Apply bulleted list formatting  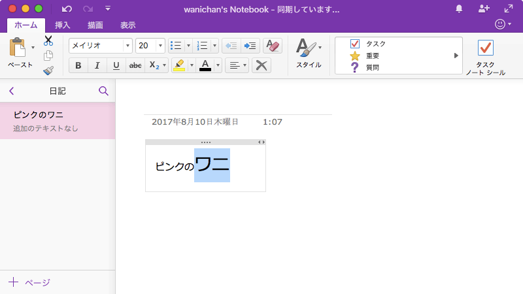coord(176,46)
